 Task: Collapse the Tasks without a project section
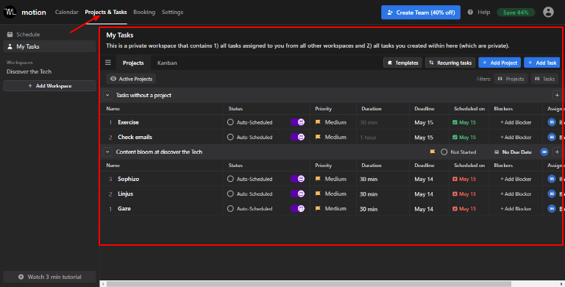coord(107,95)
